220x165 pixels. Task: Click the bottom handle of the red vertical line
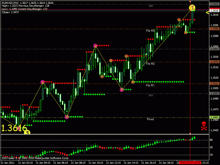tap(190, 133)
